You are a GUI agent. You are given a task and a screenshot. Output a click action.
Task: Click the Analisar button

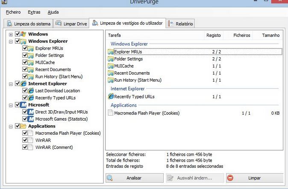coord(135,178)
